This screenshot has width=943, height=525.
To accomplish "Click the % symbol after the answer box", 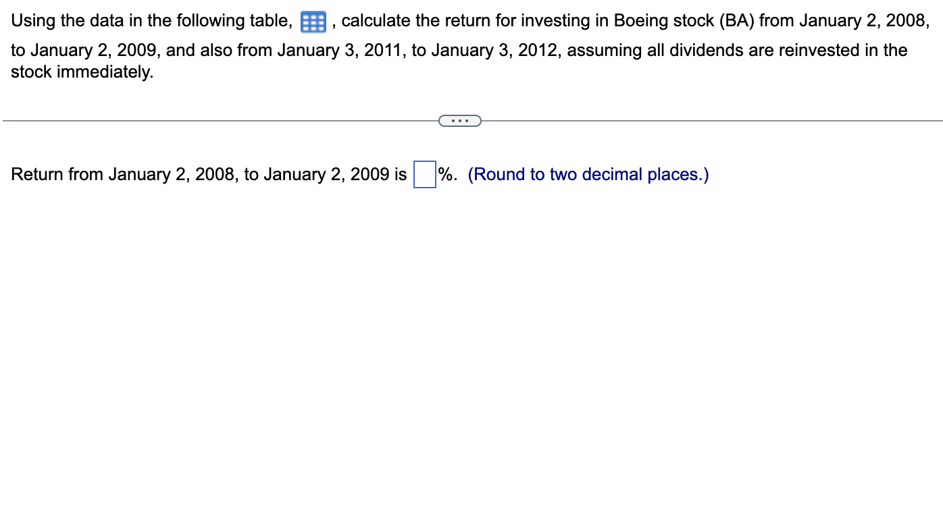I will point(445,174).
